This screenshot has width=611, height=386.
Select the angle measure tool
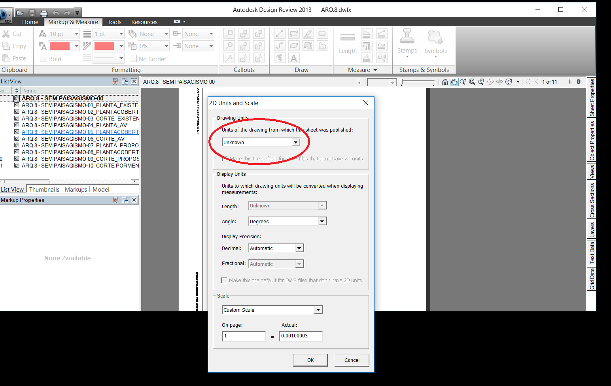[367, 58]
